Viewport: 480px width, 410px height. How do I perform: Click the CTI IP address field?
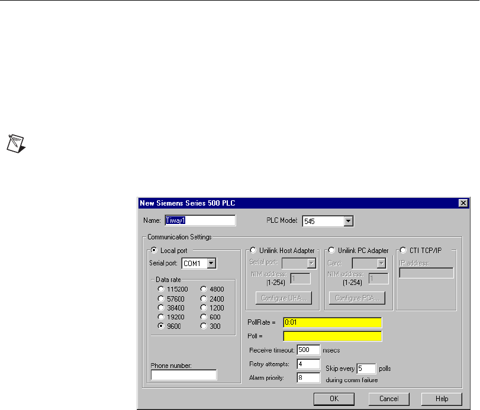point(426,273)
